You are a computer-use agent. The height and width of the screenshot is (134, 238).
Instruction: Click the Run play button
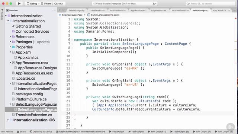click(19, 3)
